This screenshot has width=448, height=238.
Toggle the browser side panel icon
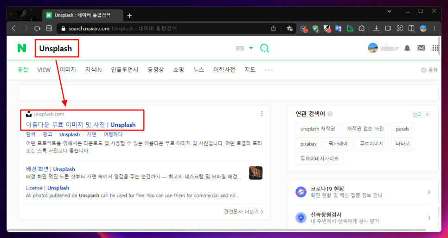coord(411,29)
